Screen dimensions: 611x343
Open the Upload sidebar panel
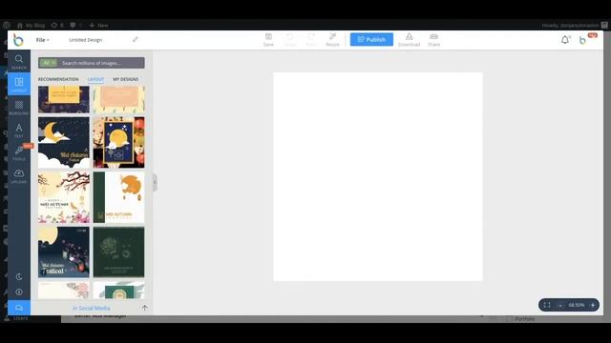click(x=19, y=175)
